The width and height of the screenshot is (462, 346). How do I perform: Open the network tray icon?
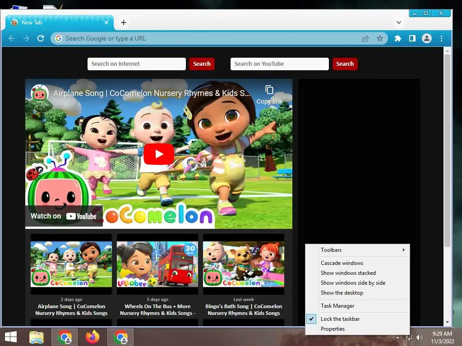[409, 337]
